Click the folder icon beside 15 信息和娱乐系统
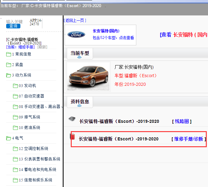 click(x=15, y=180)
